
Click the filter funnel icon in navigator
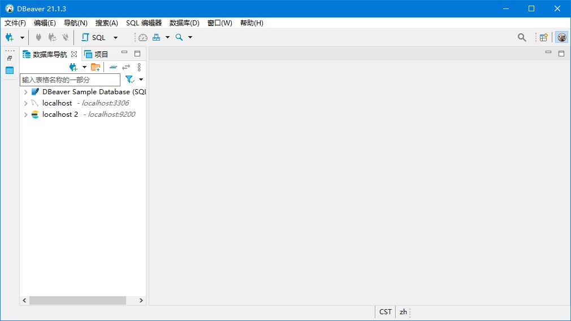[x=129, y=79]
